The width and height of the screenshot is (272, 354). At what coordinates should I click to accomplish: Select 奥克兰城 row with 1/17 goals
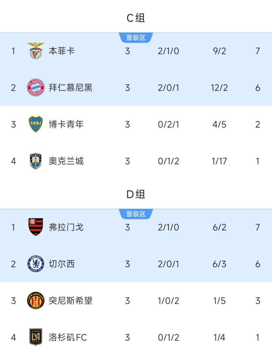136,161
